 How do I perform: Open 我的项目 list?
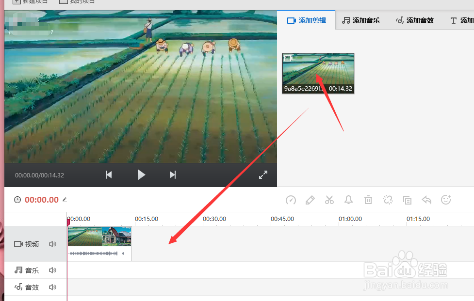(77, 1)
